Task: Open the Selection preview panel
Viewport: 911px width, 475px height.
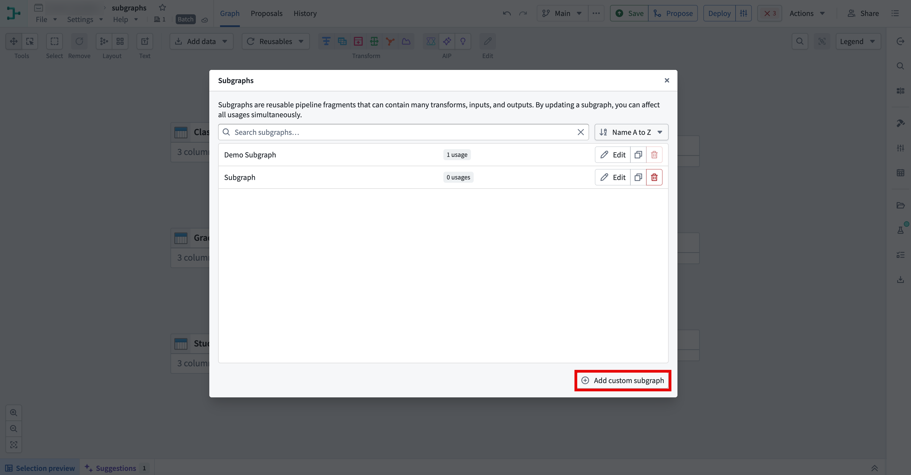Action: [x=40, y=468]
